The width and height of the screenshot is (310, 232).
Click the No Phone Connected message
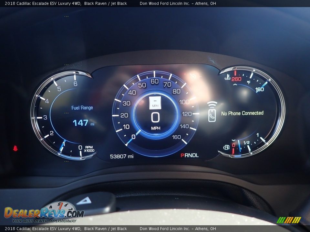[x=242, y=113]
